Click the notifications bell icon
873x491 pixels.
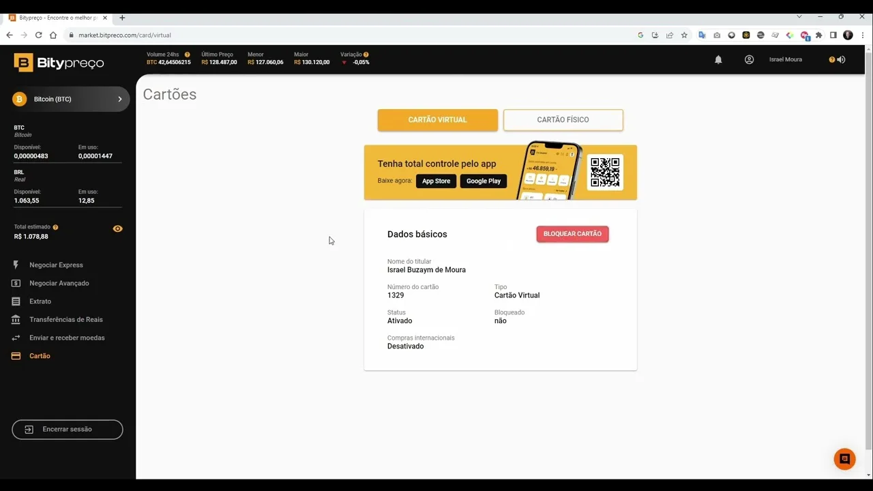point(718,60)
